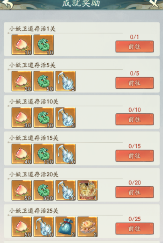Click the 存活10关 progress bar
The image size is (163, 243).
[65, 106]
